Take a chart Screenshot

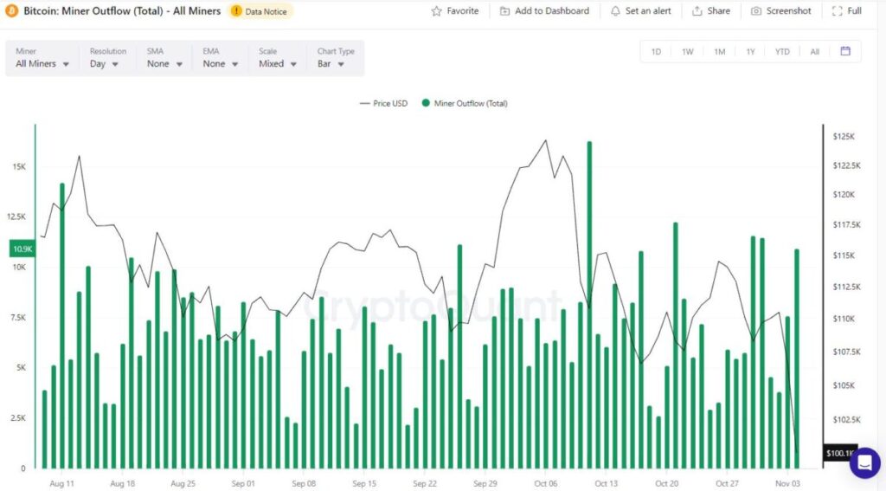tap(780, 11)
